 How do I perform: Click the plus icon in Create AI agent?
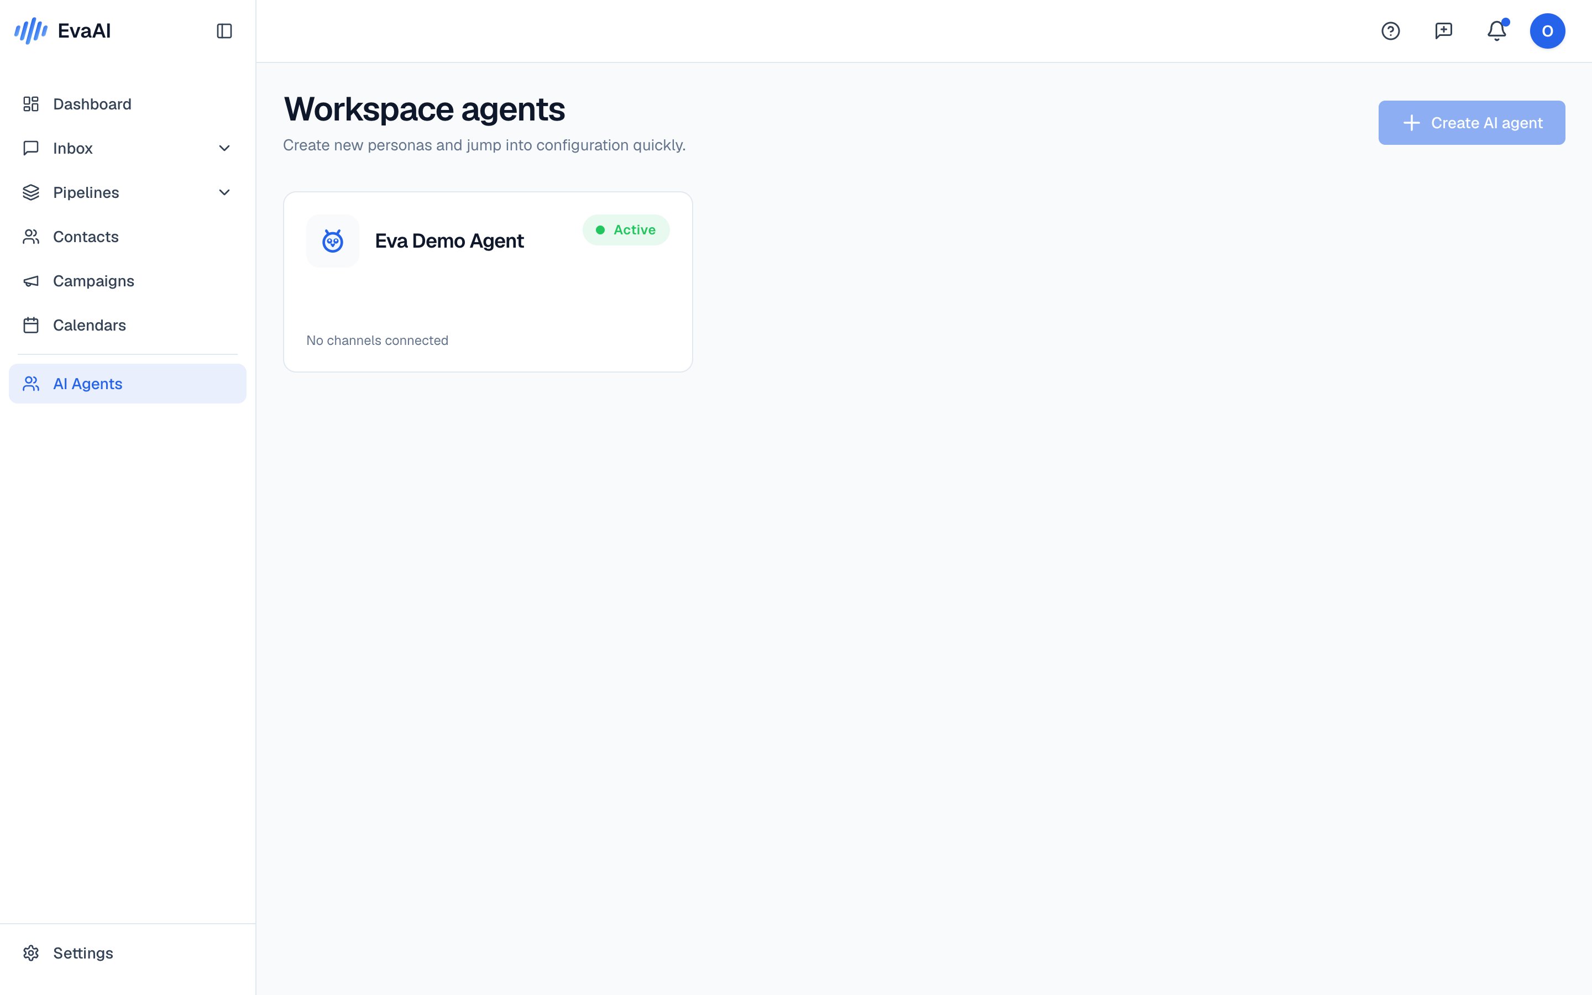click(1411, 123)
